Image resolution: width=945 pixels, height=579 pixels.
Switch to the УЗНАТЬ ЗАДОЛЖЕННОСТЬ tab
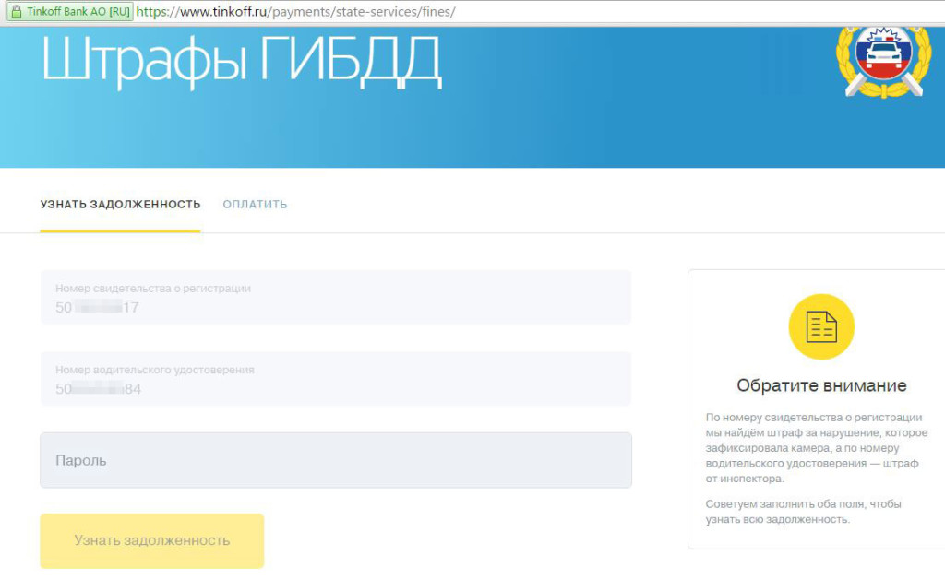click(x=120, y=205)
